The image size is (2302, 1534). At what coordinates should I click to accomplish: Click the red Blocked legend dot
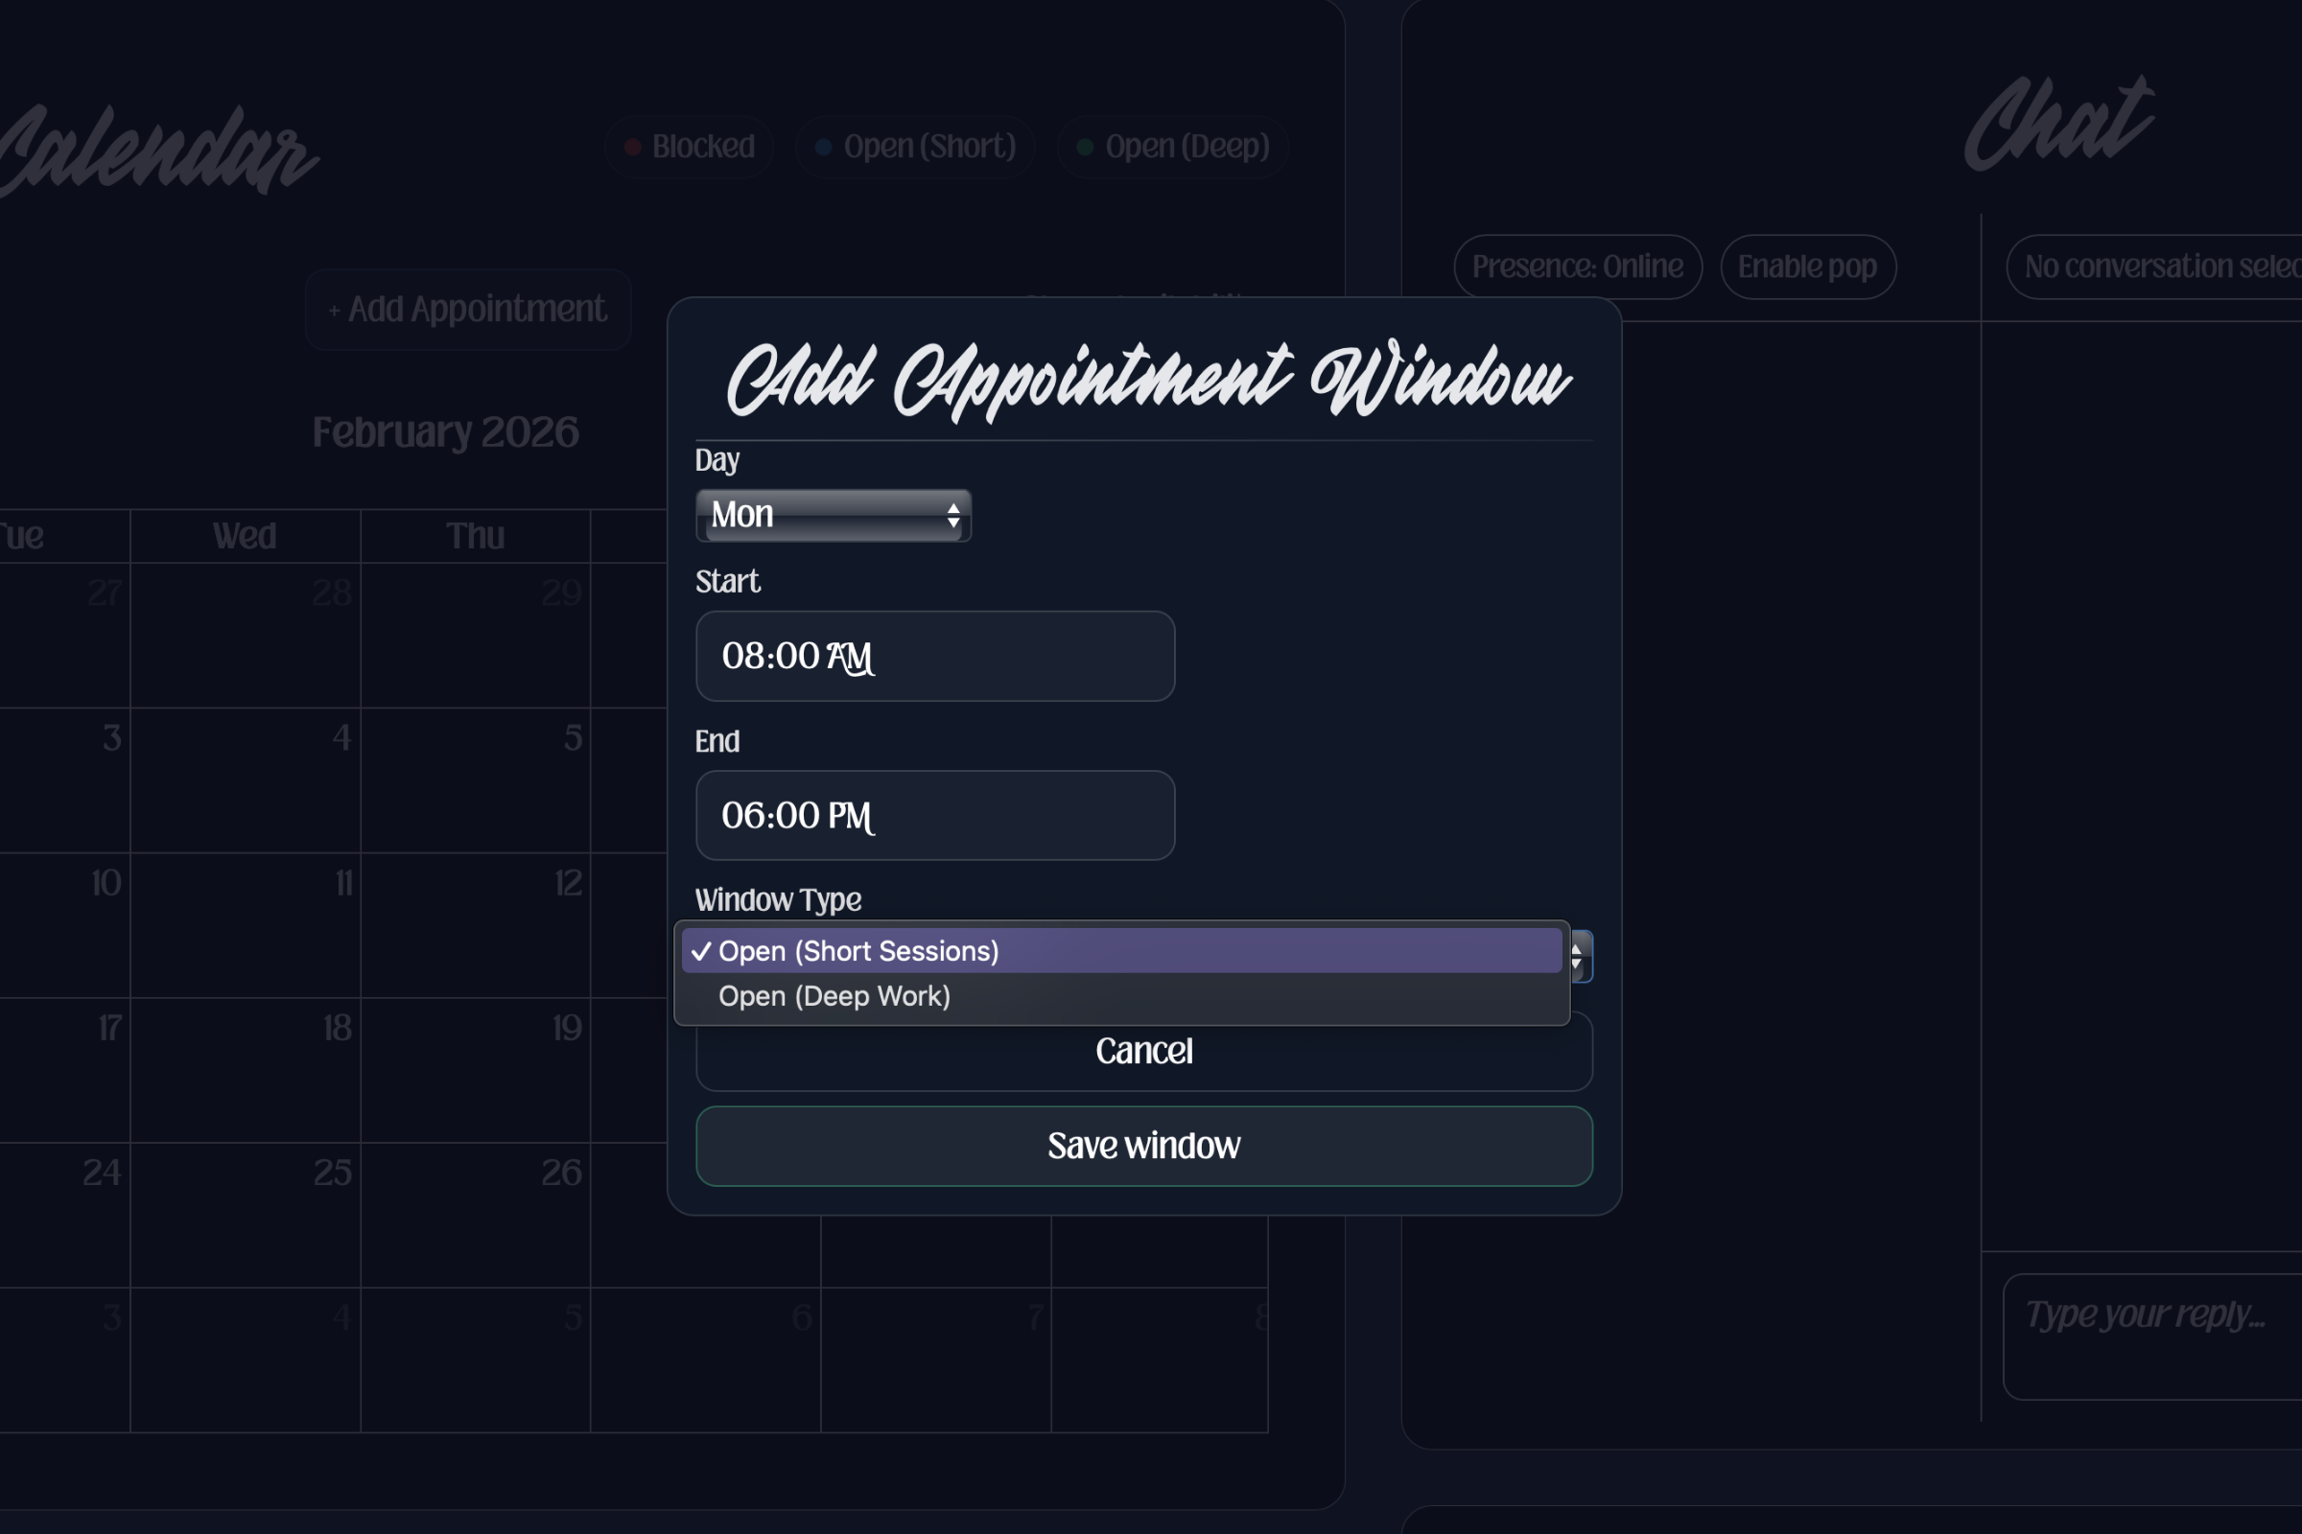tap(633, 147)
